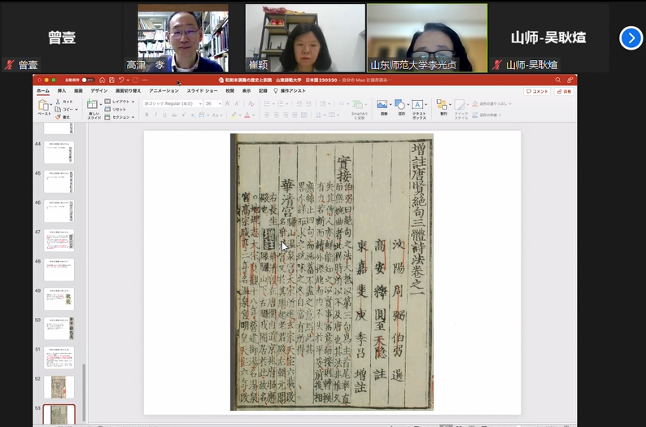The image size is (646, 427).
Task: Open the font name dropdown
Action: (x=171, y=104)
